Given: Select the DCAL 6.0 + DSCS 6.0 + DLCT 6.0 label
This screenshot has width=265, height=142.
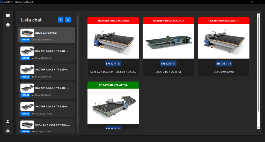Looking at the screenshot, I should pos(113,72).
